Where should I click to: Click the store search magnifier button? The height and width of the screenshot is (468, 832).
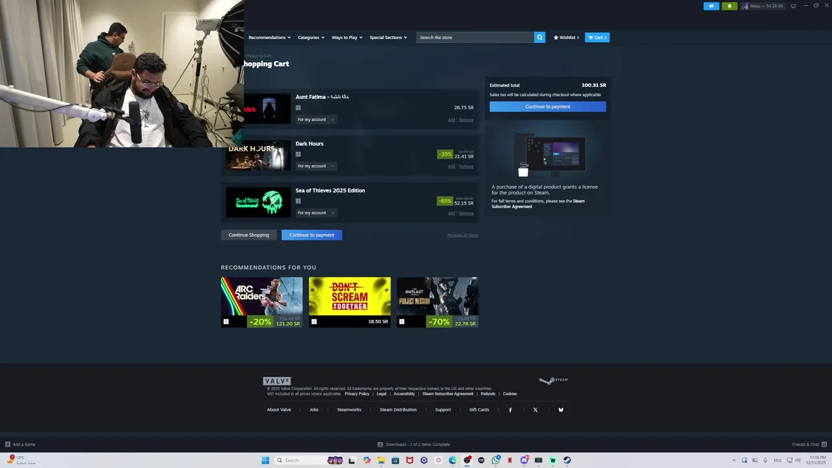pos(539,37)
